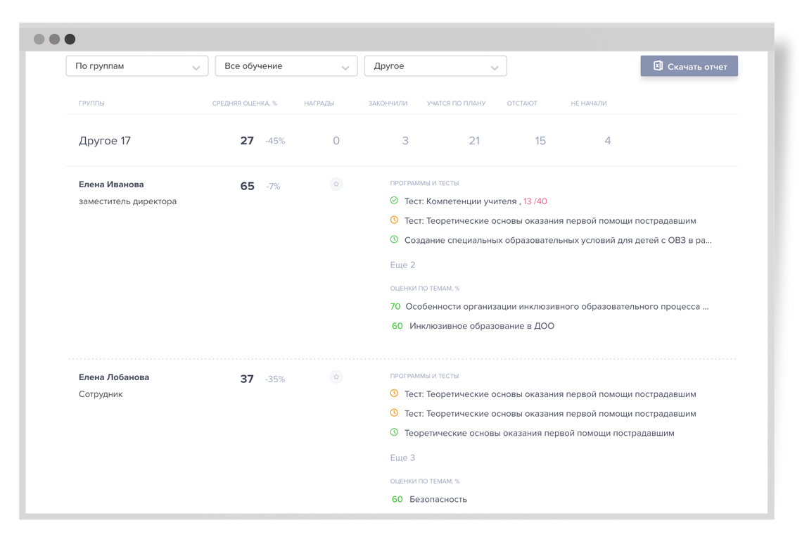Sort by Средняя оценка column header
Image resolution: width=802 pixels, height=535 pixels.
pyautogui.click(x=244, y=103)
